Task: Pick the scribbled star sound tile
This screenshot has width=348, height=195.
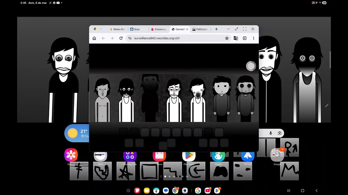Action: tap(126, 172)
